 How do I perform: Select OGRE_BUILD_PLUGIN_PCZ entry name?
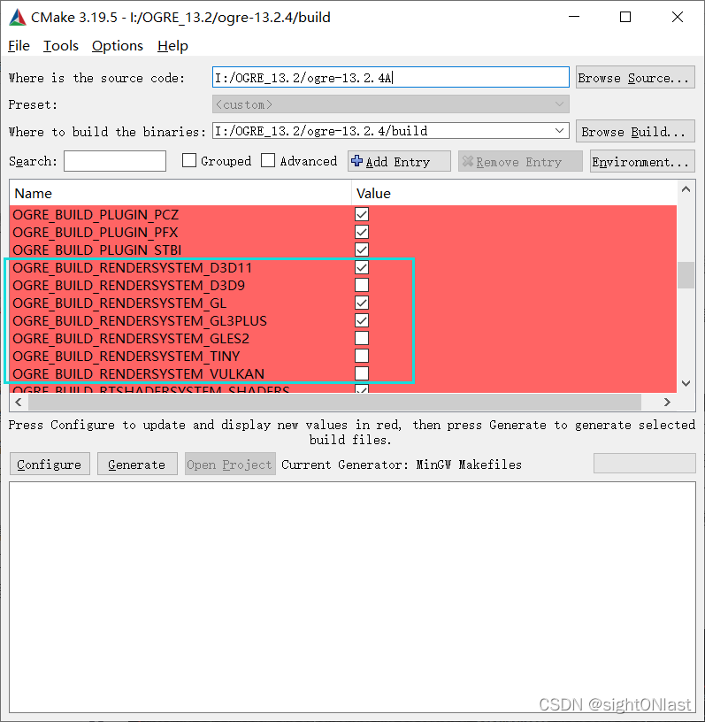coord(96,215)
